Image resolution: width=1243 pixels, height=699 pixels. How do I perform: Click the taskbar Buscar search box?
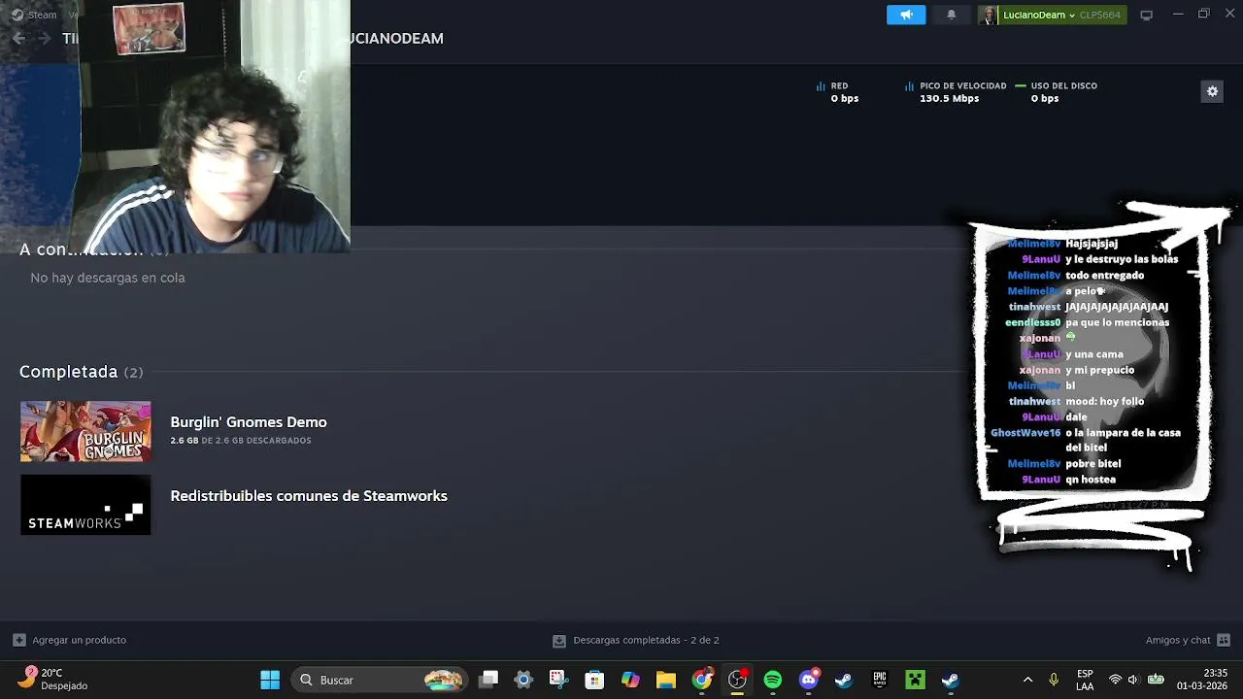380,680
